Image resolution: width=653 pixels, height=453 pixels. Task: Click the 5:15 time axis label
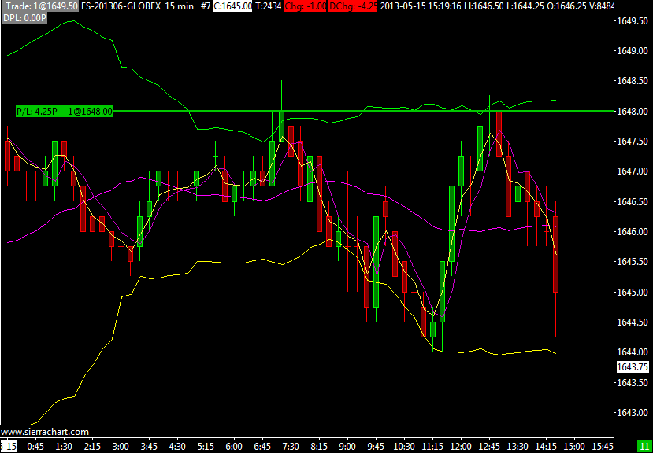[206, 445]
